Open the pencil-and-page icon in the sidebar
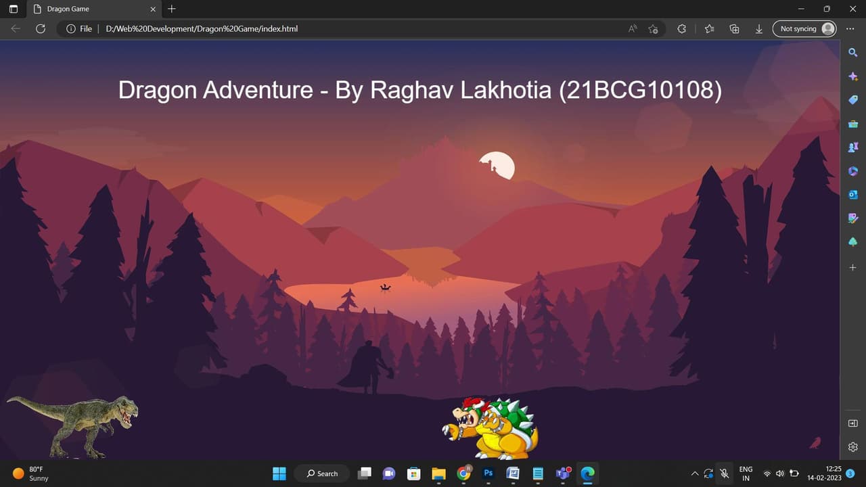The width and height of the screenshot is (866, 487). [x=852, y=218]
